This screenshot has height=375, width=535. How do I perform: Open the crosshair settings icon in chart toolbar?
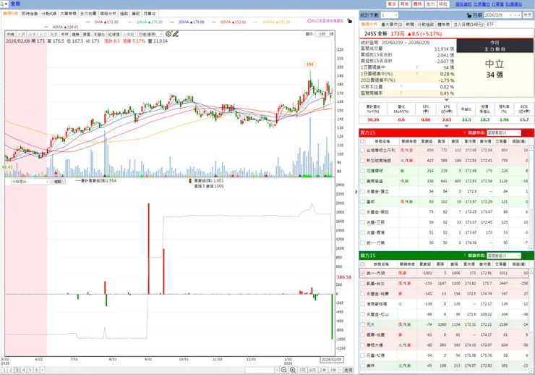coord(168,34)
